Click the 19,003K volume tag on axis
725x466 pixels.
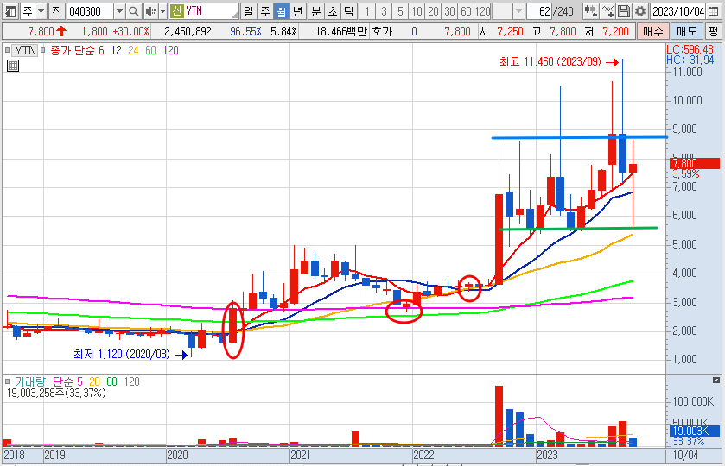coord(695,431)
